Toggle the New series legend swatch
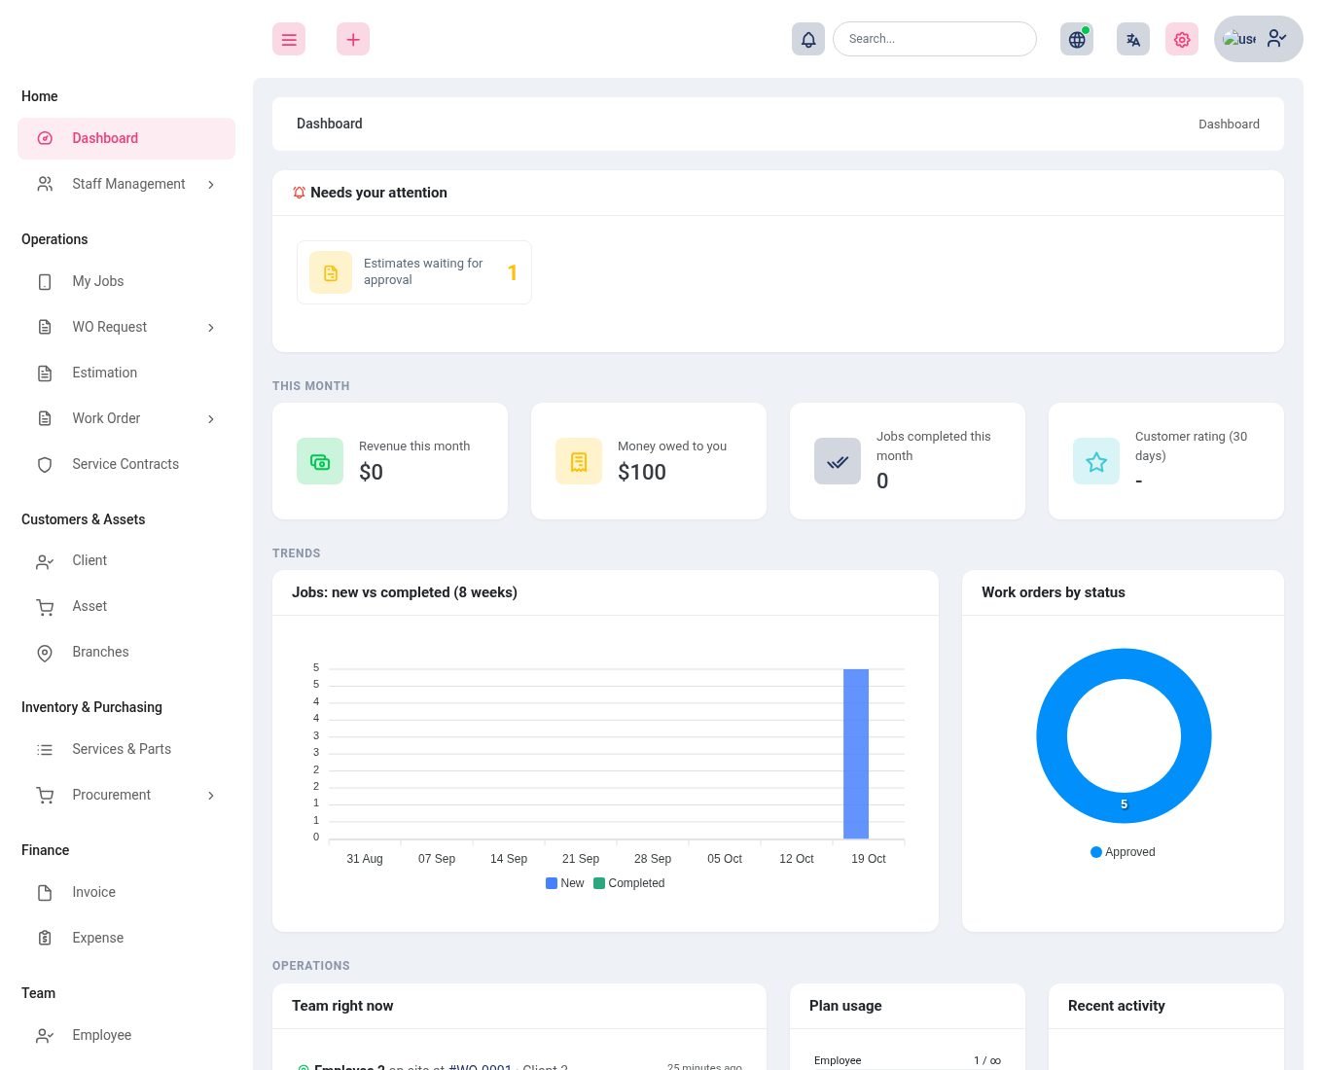 [552, 883]
